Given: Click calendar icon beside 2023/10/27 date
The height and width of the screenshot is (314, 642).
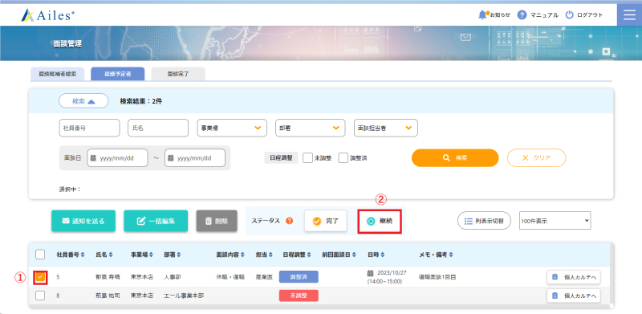Looking at the screenshot, I should click(370, 273).
